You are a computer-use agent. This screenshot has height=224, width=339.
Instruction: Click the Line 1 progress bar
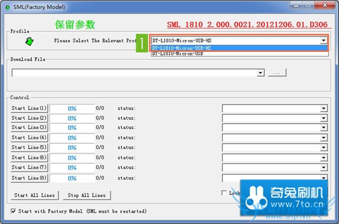[72, 108]
